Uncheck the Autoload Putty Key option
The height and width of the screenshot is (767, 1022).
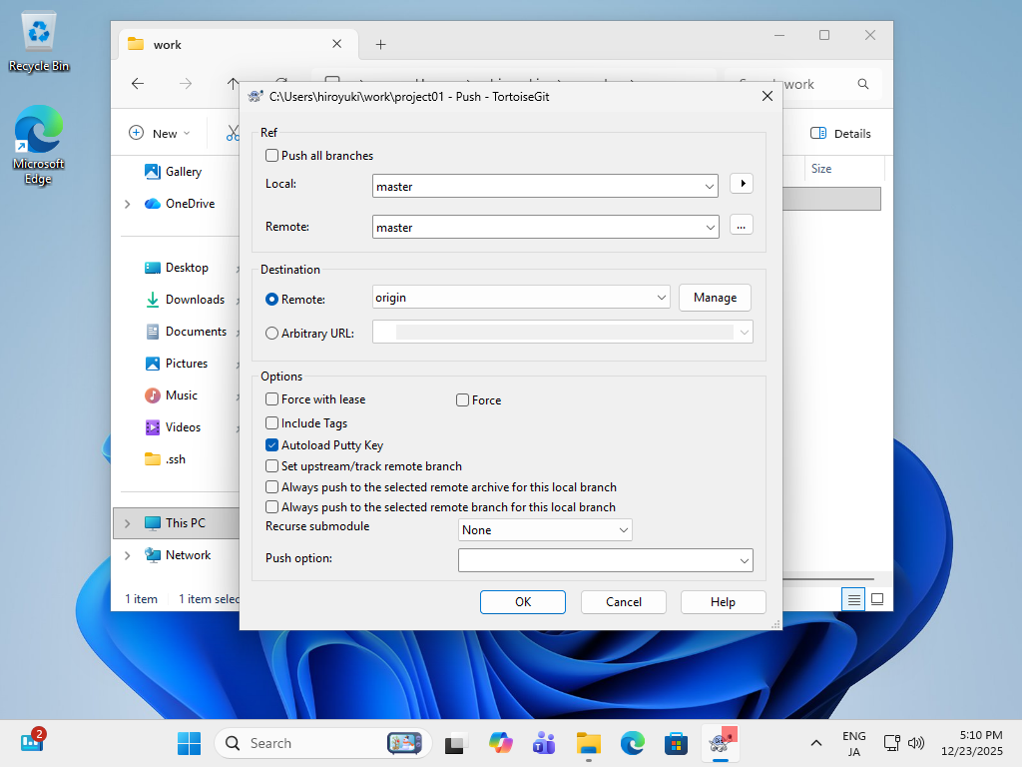pos(272,445)
